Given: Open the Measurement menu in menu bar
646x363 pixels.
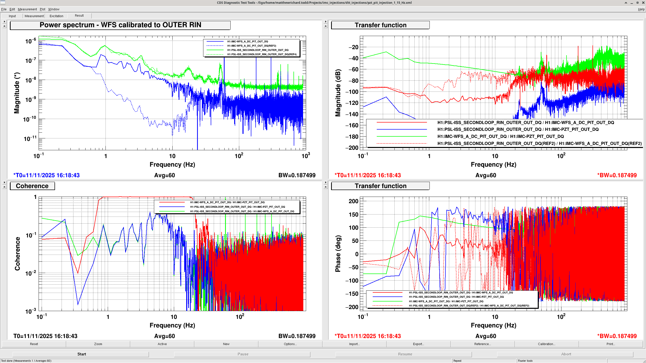Looking at the screenshot, I should 27,9.
